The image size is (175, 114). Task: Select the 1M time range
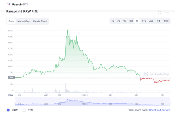[x=125, y=21]
